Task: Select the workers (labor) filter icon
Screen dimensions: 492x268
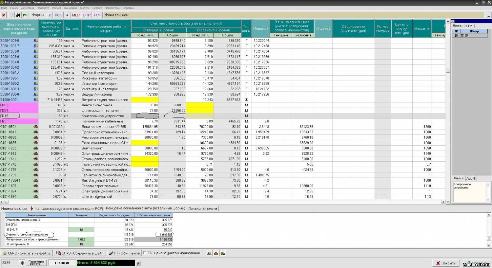Action: click(209, 253)
